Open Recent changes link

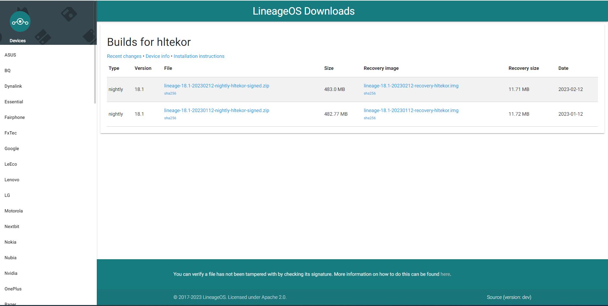pos(124,56)
